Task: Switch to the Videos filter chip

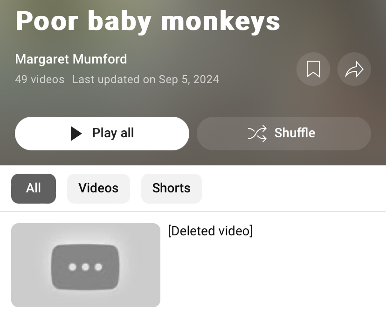Action: click(98, 189)
